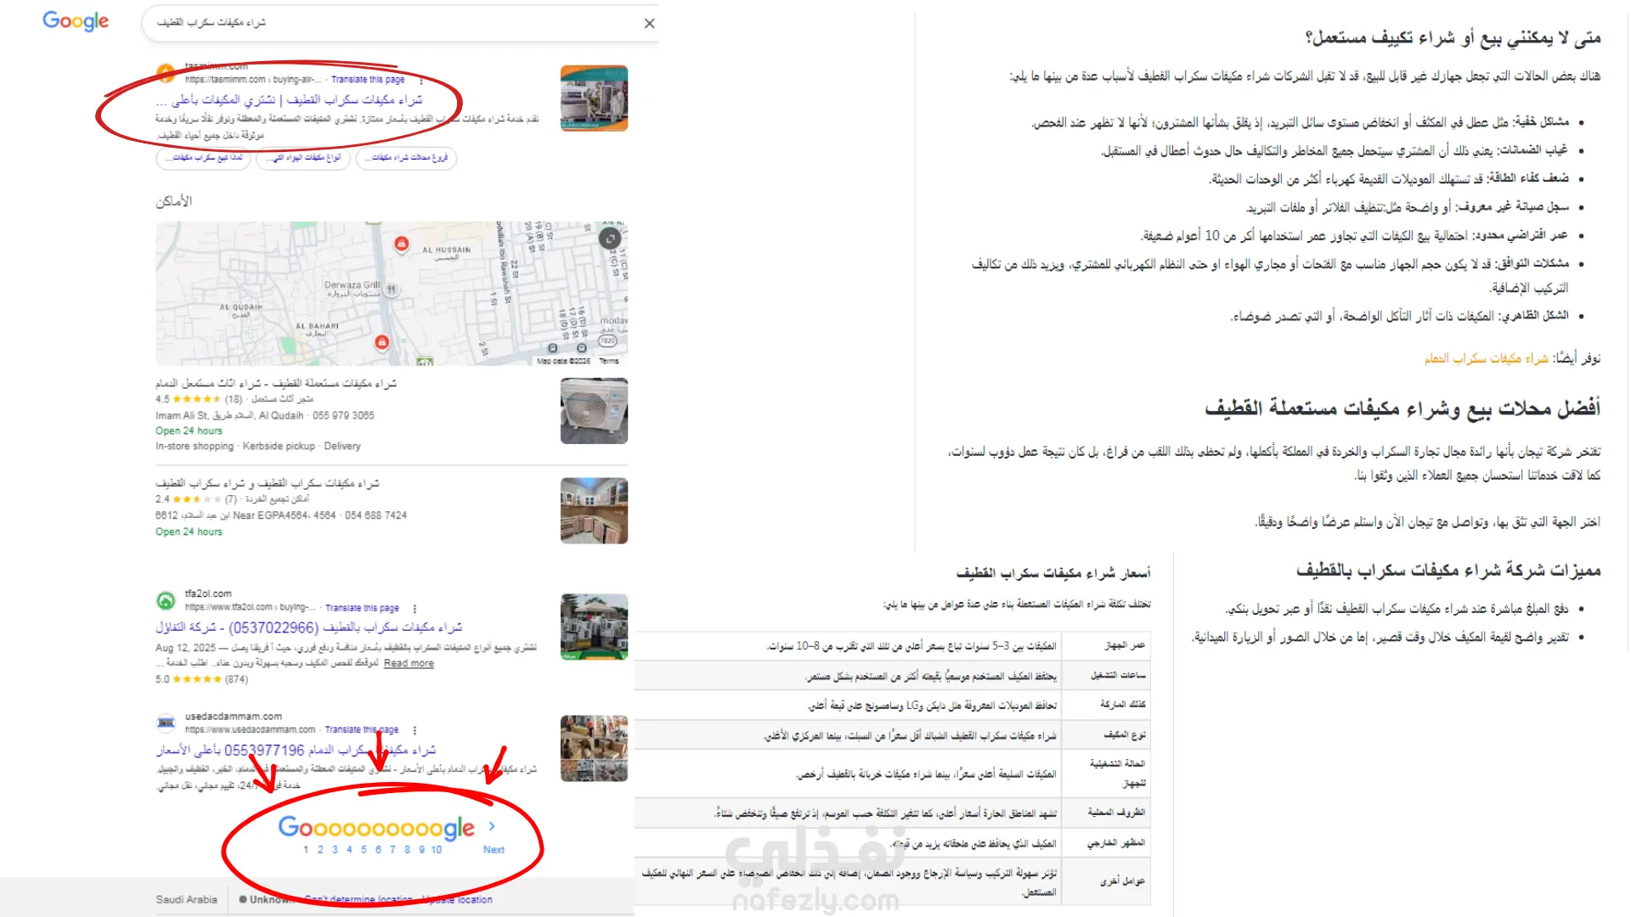Click Translate this page for the tfa2ol.com result

[362, 608]
